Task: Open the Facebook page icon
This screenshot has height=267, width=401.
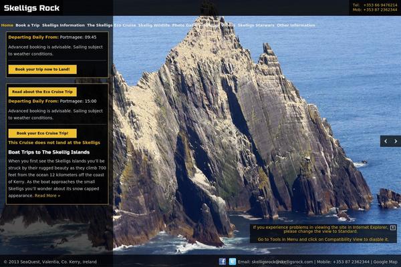Action: pyautogui.click(x=223, y=262)
